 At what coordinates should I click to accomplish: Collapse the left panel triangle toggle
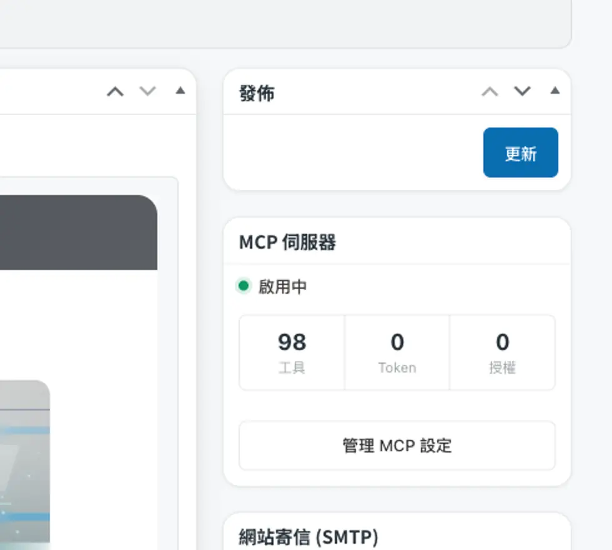[180, 91]
